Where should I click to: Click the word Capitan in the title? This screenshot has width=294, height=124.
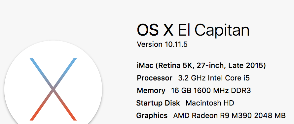(222, 31)
